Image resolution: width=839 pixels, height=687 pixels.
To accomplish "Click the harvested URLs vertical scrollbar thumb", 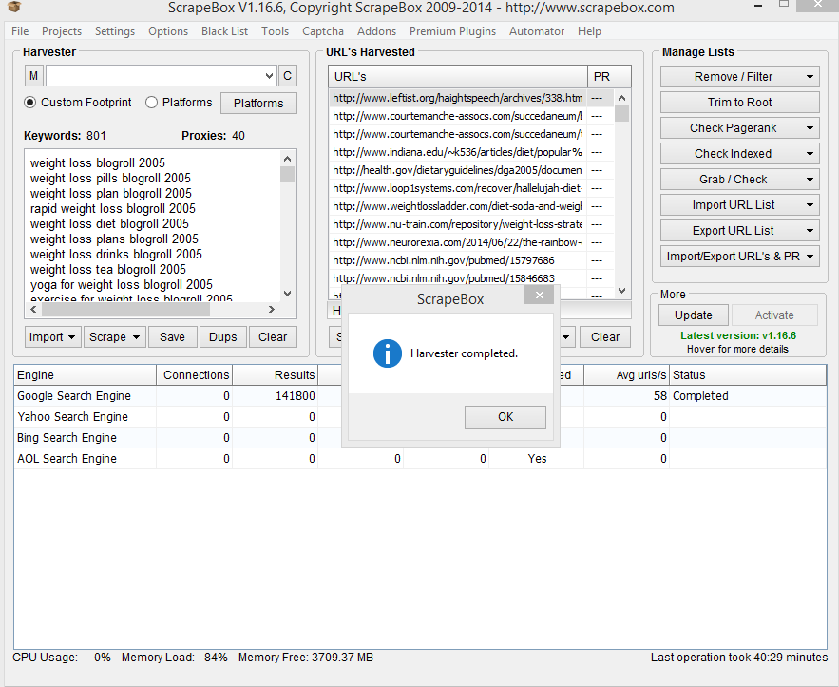I will 621,114.
